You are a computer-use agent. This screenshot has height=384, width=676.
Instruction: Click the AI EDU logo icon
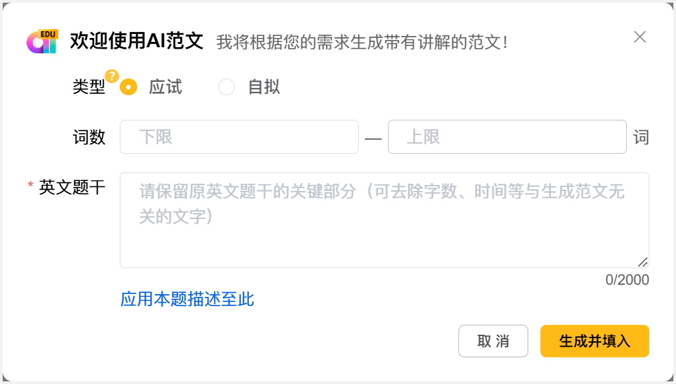click(42, 41)
